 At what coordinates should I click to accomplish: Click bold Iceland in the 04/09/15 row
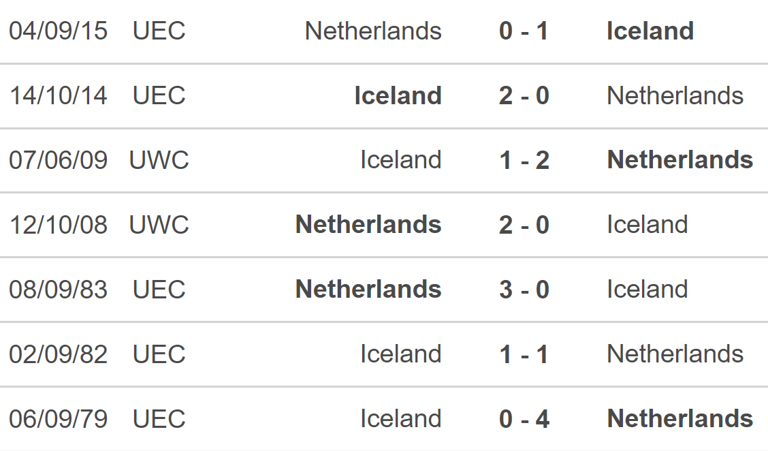pyautogui.click(x=650, y=31)
